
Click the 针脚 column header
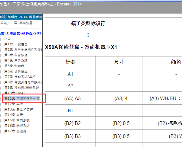[x=70, y=62]
